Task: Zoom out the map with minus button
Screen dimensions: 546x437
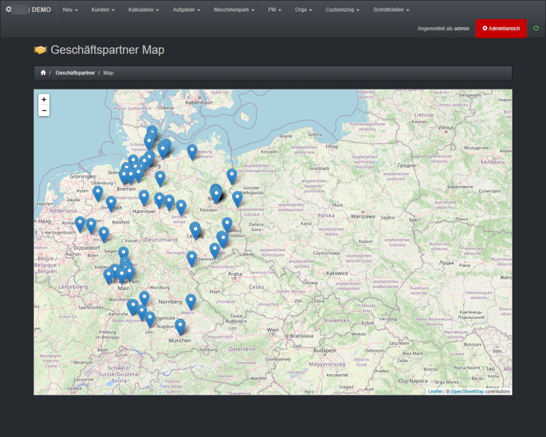Action: (x=44, y=111)
